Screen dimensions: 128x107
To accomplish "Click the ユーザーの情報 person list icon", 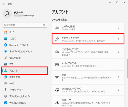I will [x=57, y=28].
